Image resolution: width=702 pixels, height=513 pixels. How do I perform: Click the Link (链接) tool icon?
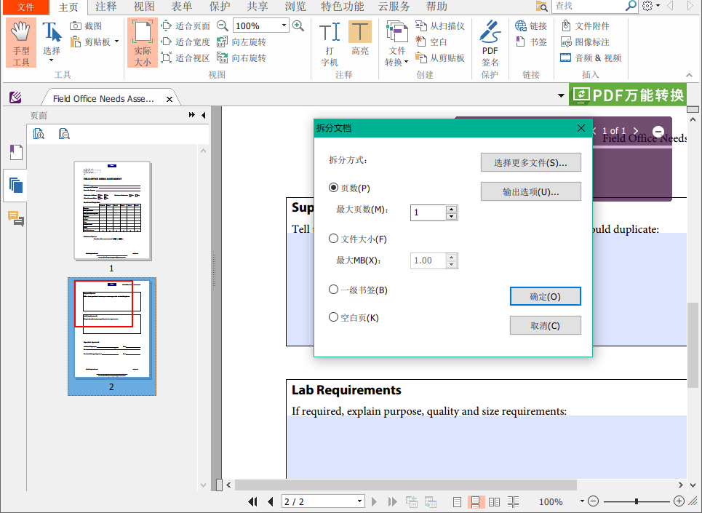tap(521, 26)
